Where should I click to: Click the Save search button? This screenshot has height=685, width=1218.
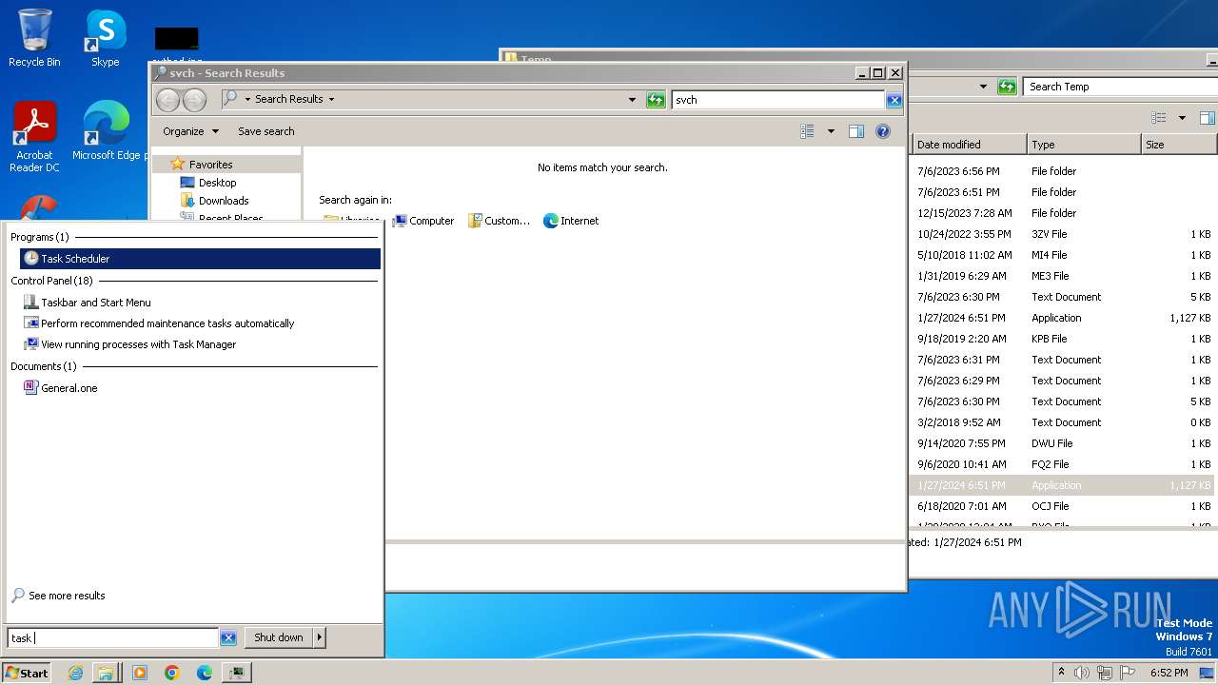point(266,131)
